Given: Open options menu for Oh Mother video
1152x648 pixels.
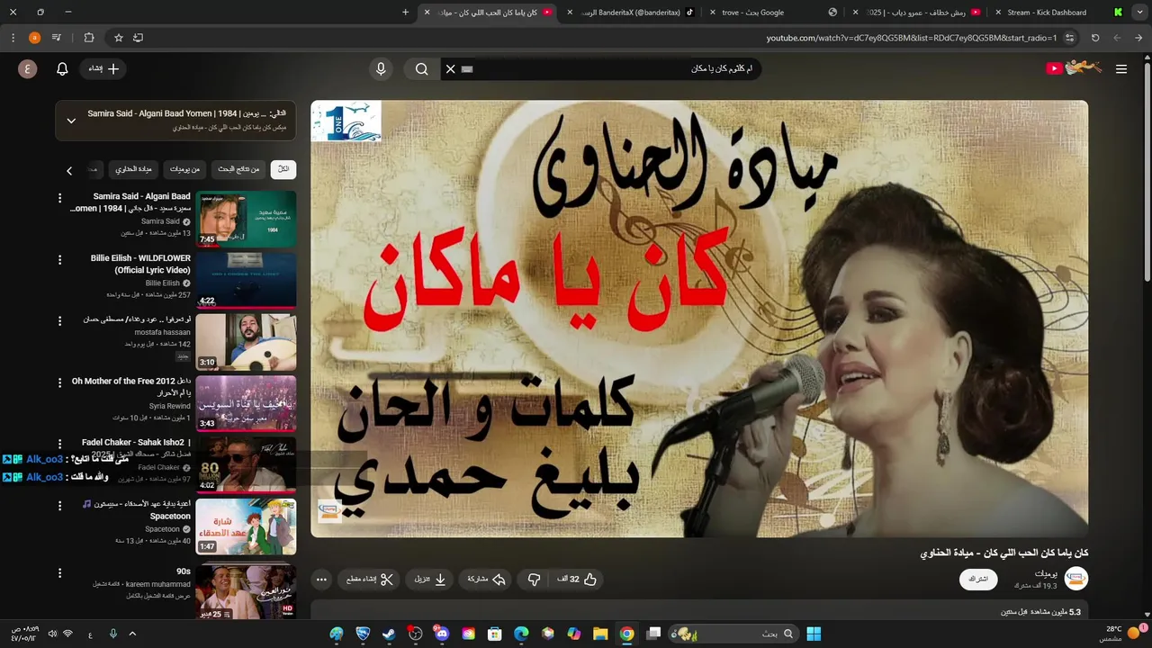Looking at the screenshot, I should 60,382.
